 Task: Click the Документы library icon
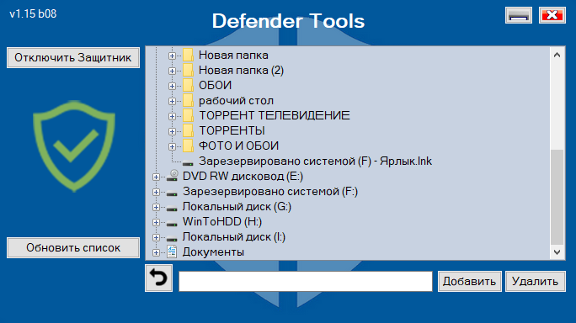click(x=172, y=252)
